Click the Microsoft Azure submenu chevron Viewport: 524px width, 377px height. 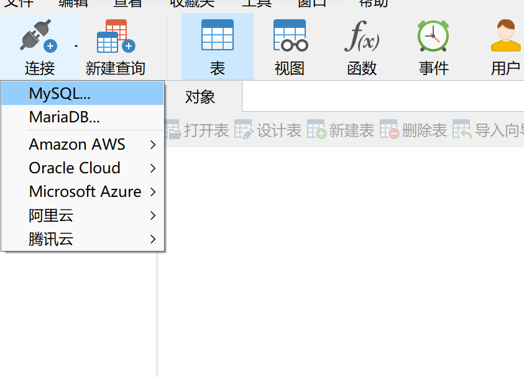tap(153, 192)
